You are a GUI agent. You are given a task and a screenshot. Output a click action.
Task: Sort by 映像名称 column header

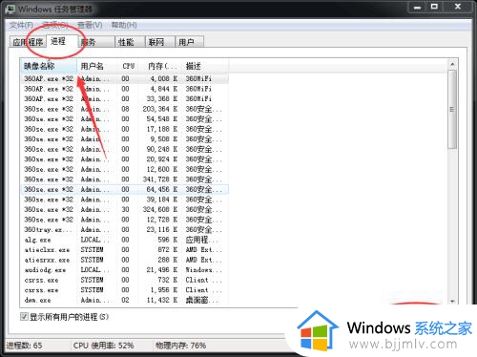tap(49, 66)
